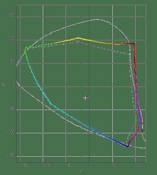Click the dark blue vertex of the gamut

pos(128,146)
